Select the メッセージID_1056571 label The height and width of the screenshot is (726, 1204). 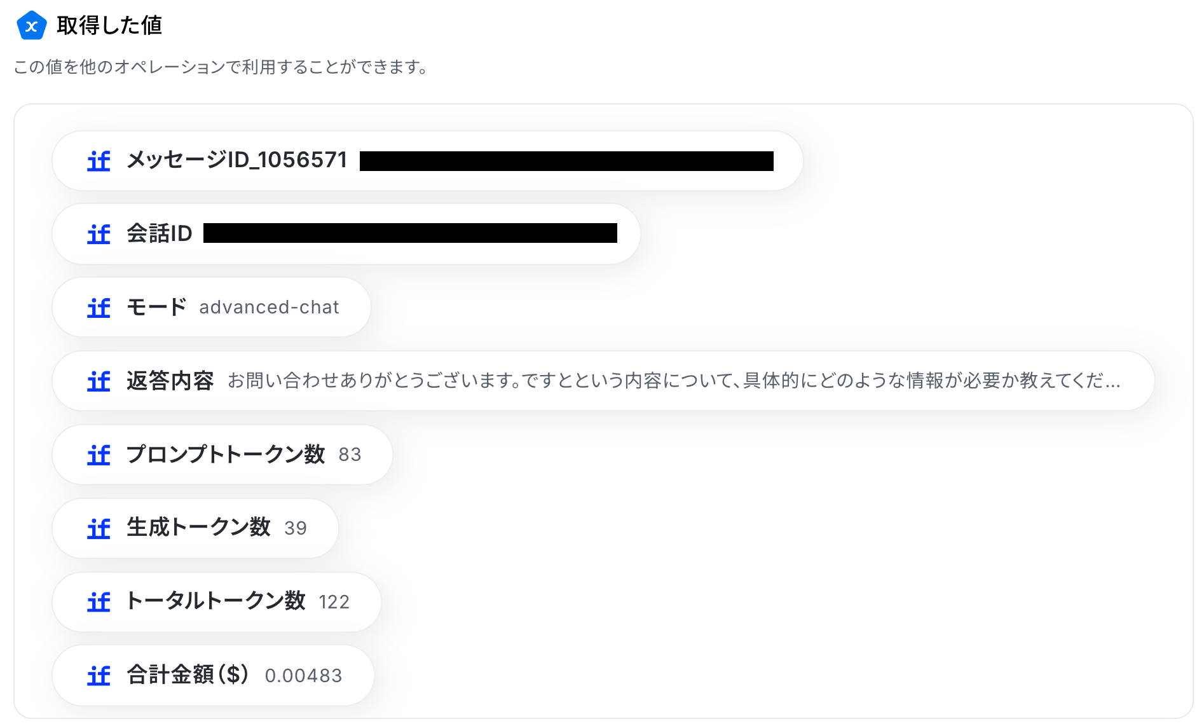[236, 160]
